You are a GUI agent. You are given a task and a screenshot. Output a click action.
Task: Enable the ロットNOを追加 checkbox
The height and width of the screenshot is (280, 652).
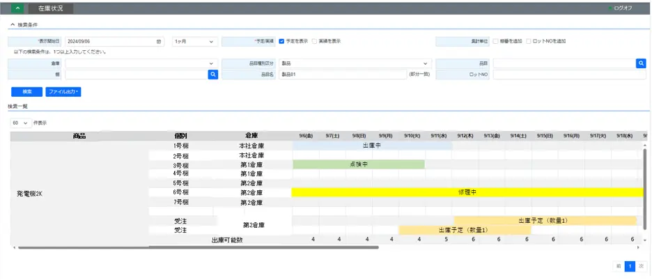(529, 41)
